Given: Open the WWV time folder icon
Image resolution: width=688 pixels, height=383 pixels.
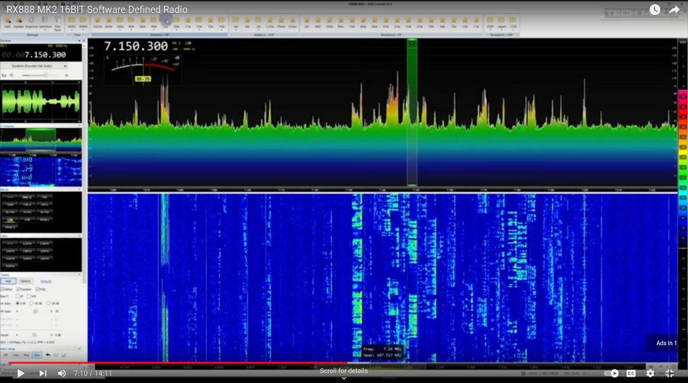Looking at the screenshot, I should point(72,21).
